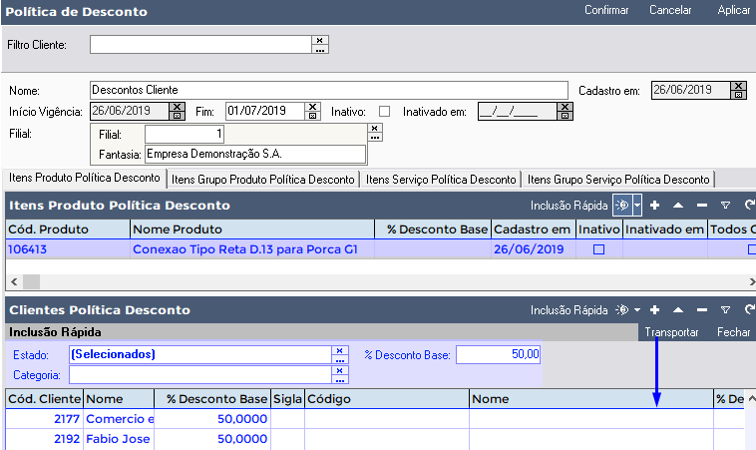
Task: Open the Itens Produto Política Desconto tab
Action: tap(85, 178)
